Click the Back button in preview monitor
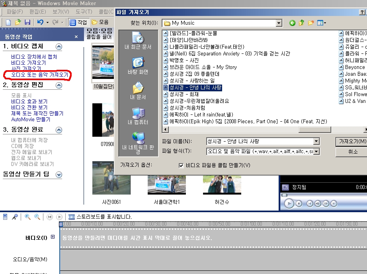 [x=310, y=204]
